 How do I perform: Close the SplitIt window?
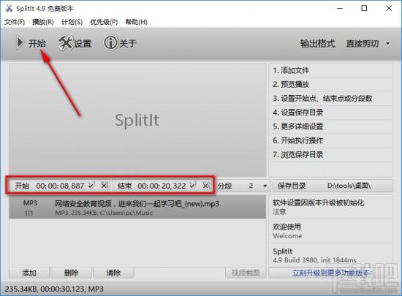point(389,8)
